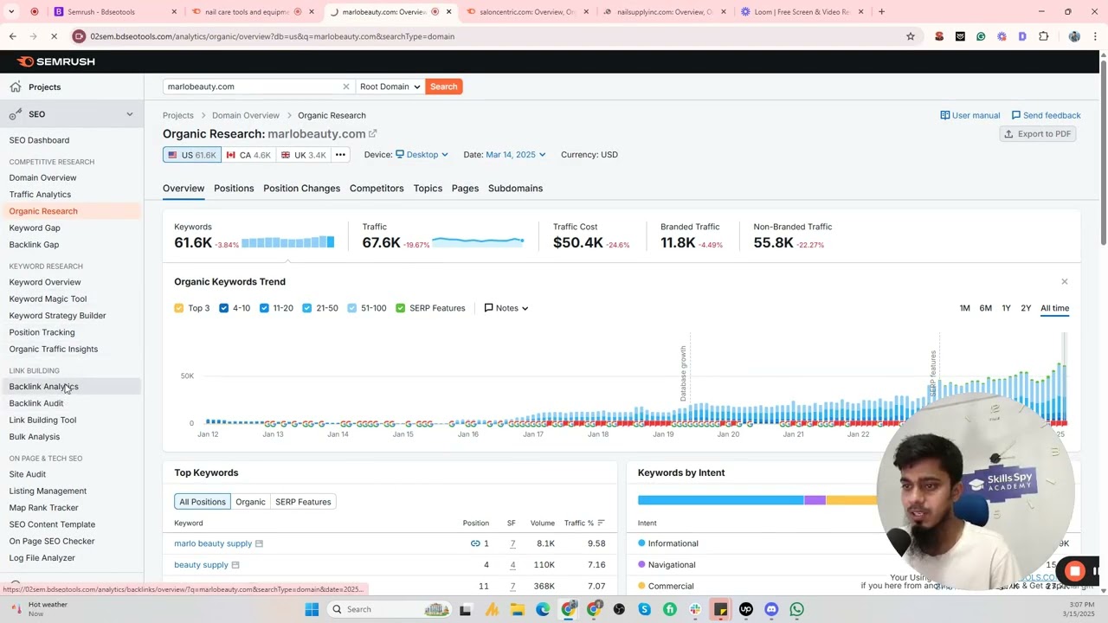Image resolution: width=1108 pixels, height=623 pixels.
Task: Open Keyword Magic Tool in sidebar
Action: click(48, 299)
